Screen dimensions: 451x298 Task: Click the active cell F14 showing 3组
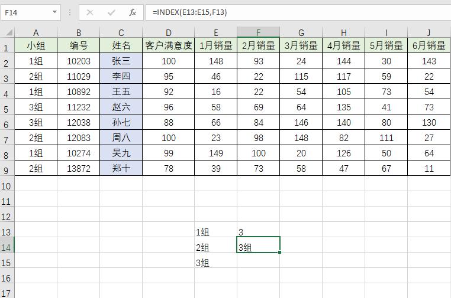click(x=258, y=245)
